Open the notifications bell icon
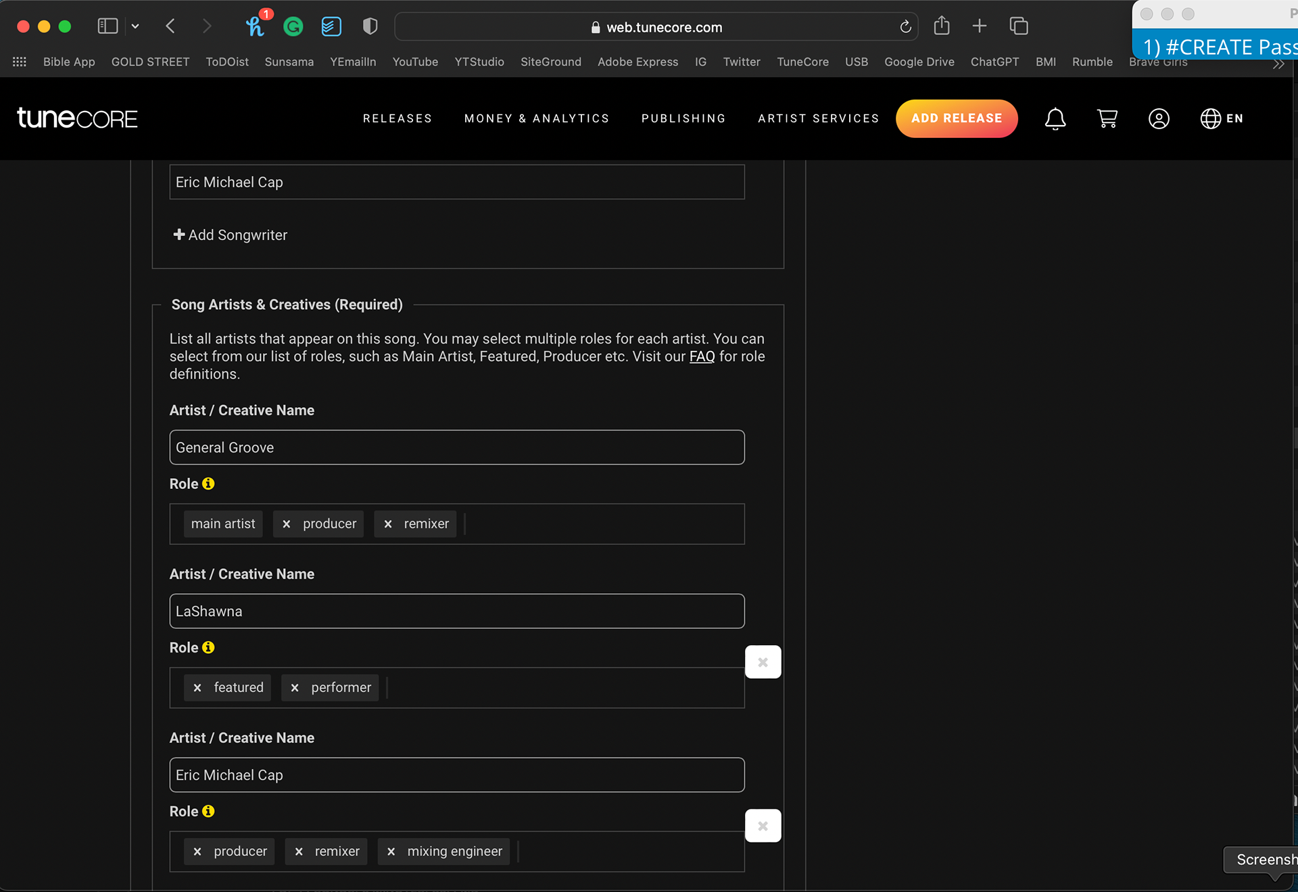The width and height of the screenshot is (1298, 892). tap(1055, 119)
